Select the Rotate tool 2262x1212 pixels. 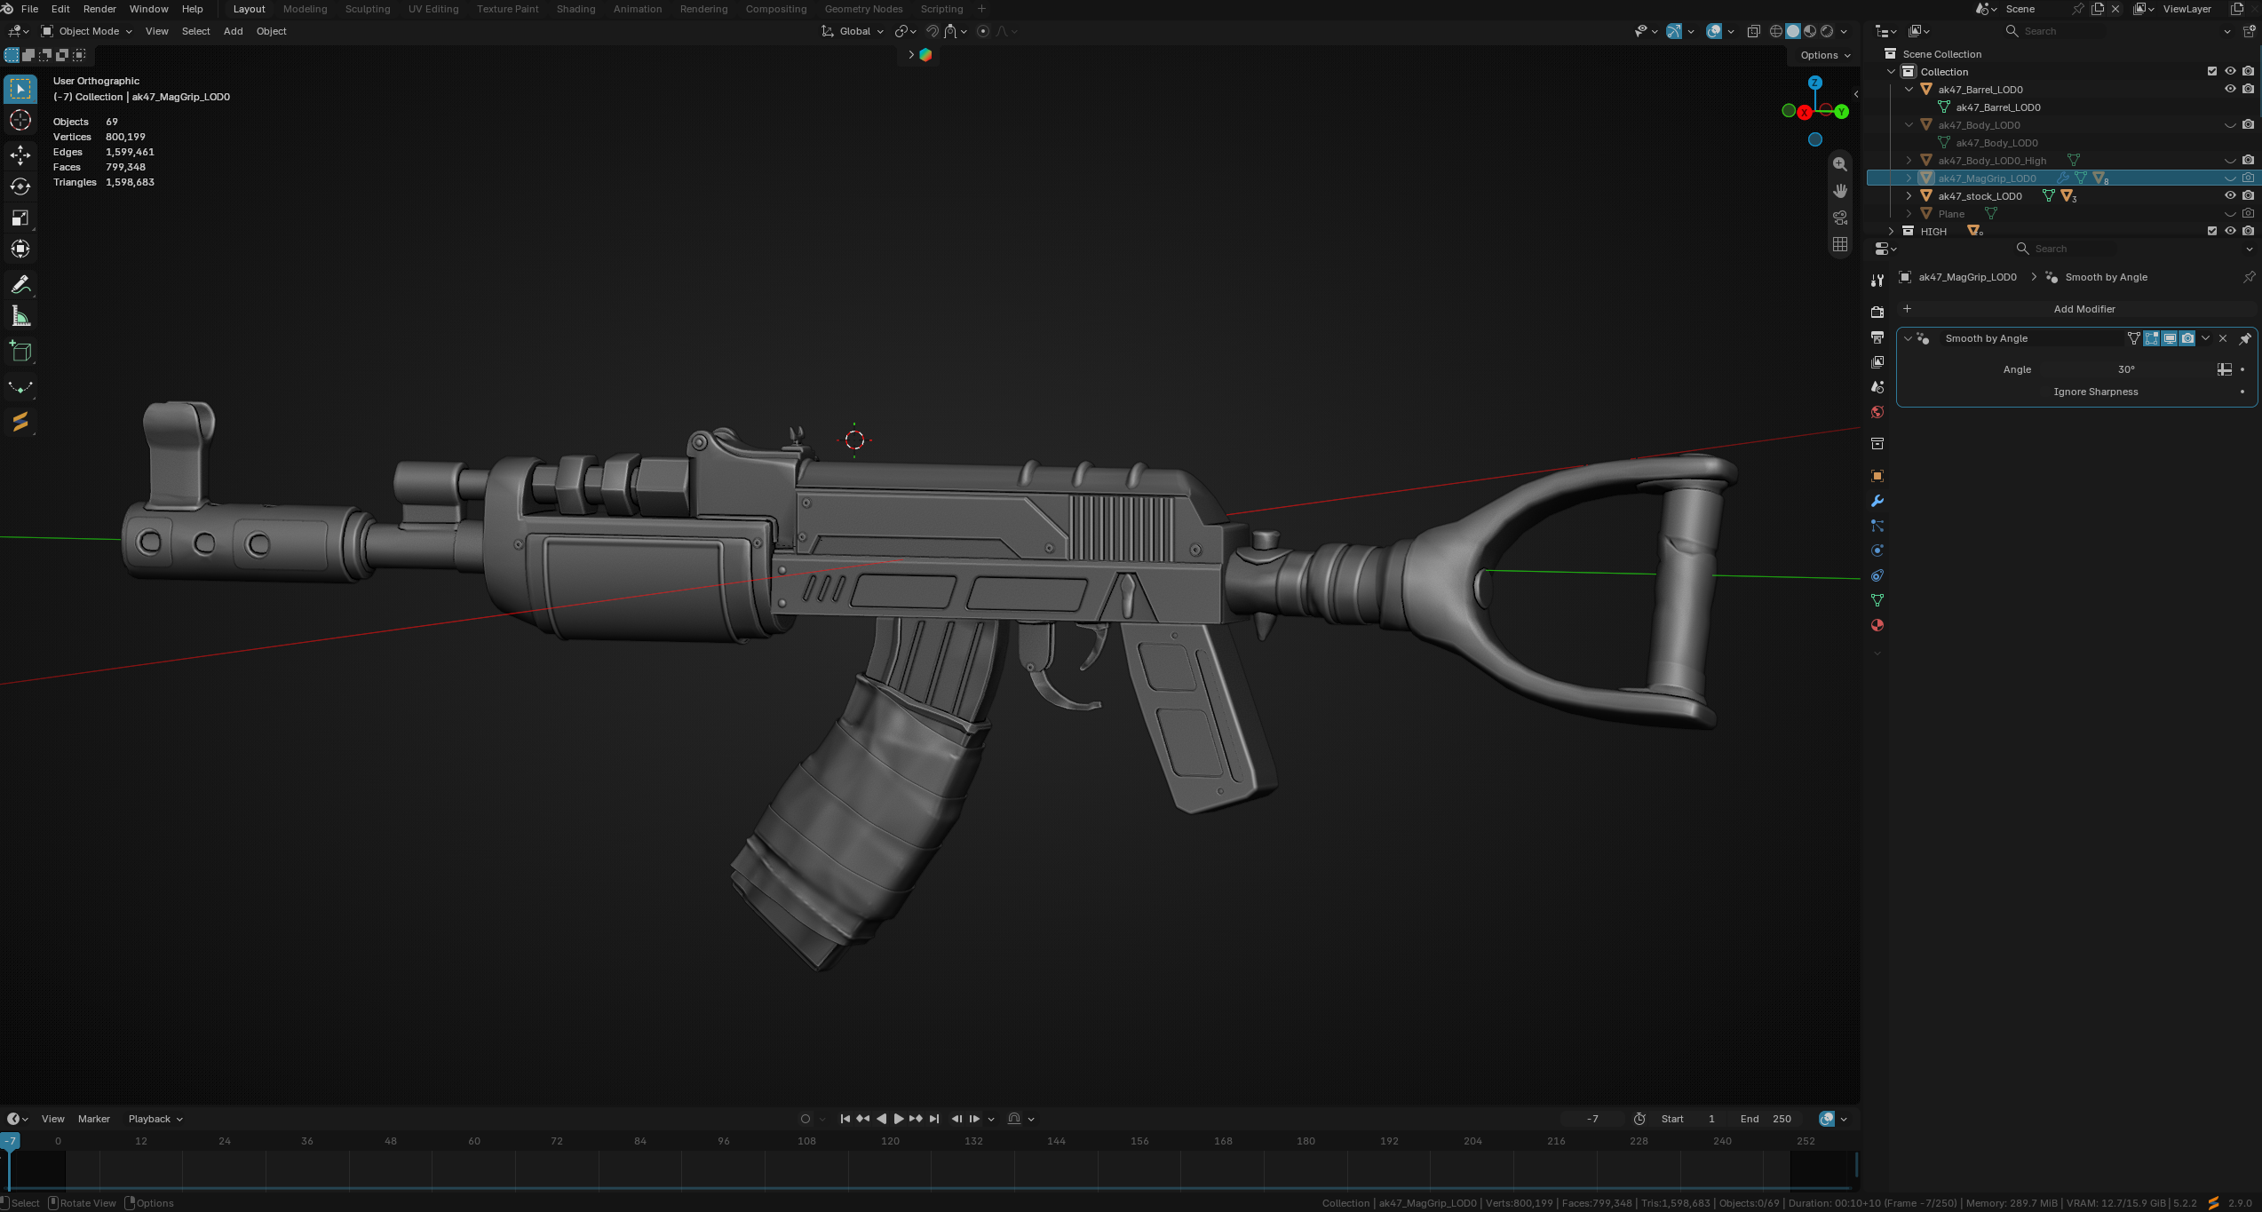click(20, 186)
